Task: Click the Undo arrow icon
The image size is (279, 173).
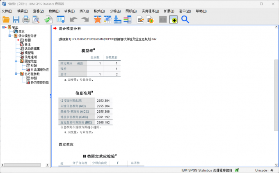Action: pos(73,19)
